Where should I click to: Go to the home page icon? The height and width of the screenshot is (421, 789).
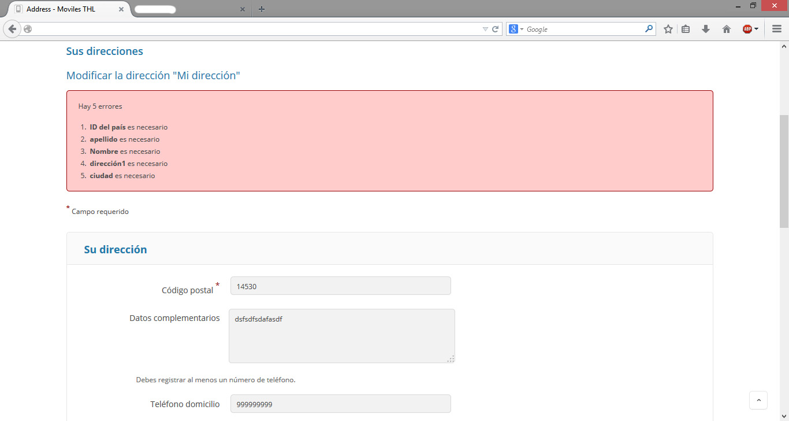click(727, 29)
